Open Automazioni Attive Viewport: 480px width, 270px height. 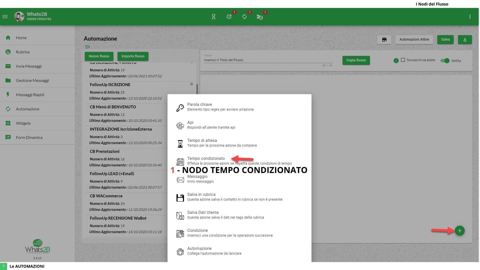point(414,39)
